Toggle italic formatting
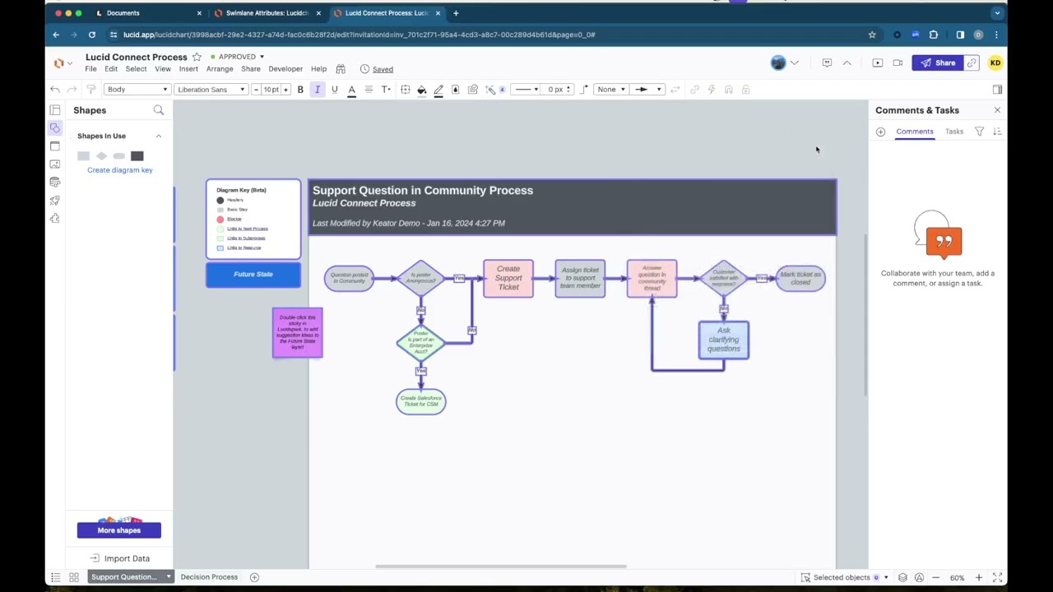This screenshot has width=1053, height=592. [x=318, y=90]
